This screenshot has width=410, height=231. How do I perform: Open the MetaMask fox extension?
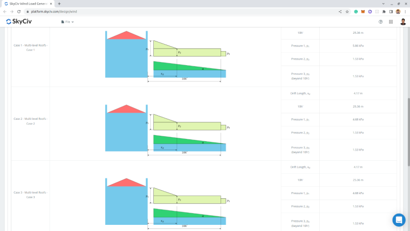coord(363,11)
